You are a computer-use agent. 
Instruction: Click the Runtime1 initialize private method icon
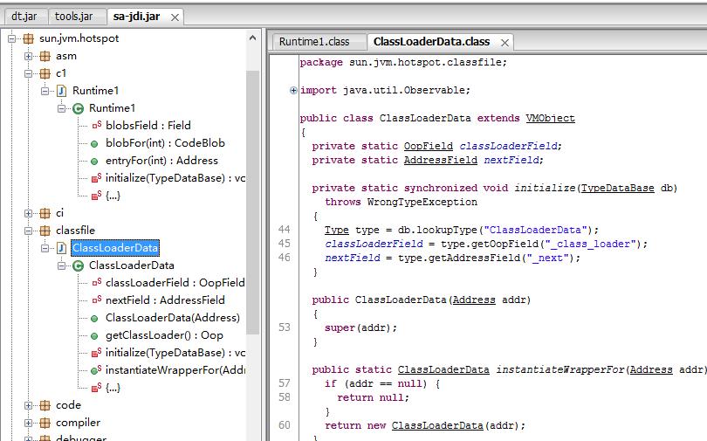(x=97, y=178)
